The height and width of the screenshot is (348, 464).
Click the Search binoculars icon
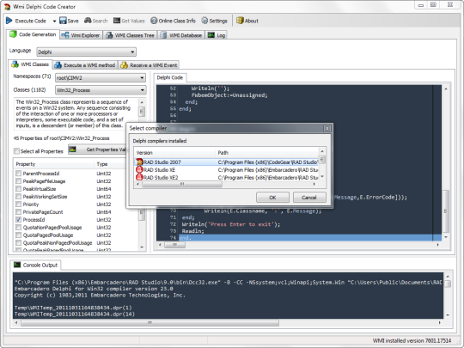pyautogui.click(x=88, y=21)
